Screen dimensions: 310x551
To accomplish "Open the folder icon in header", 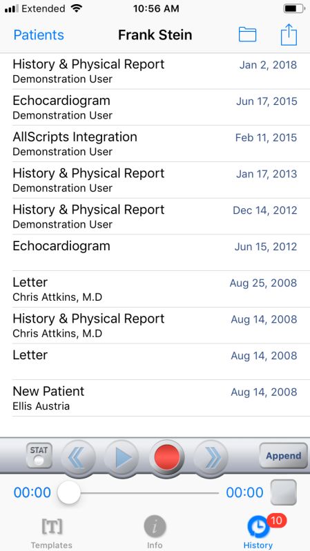I will click(x=247, y=34).
